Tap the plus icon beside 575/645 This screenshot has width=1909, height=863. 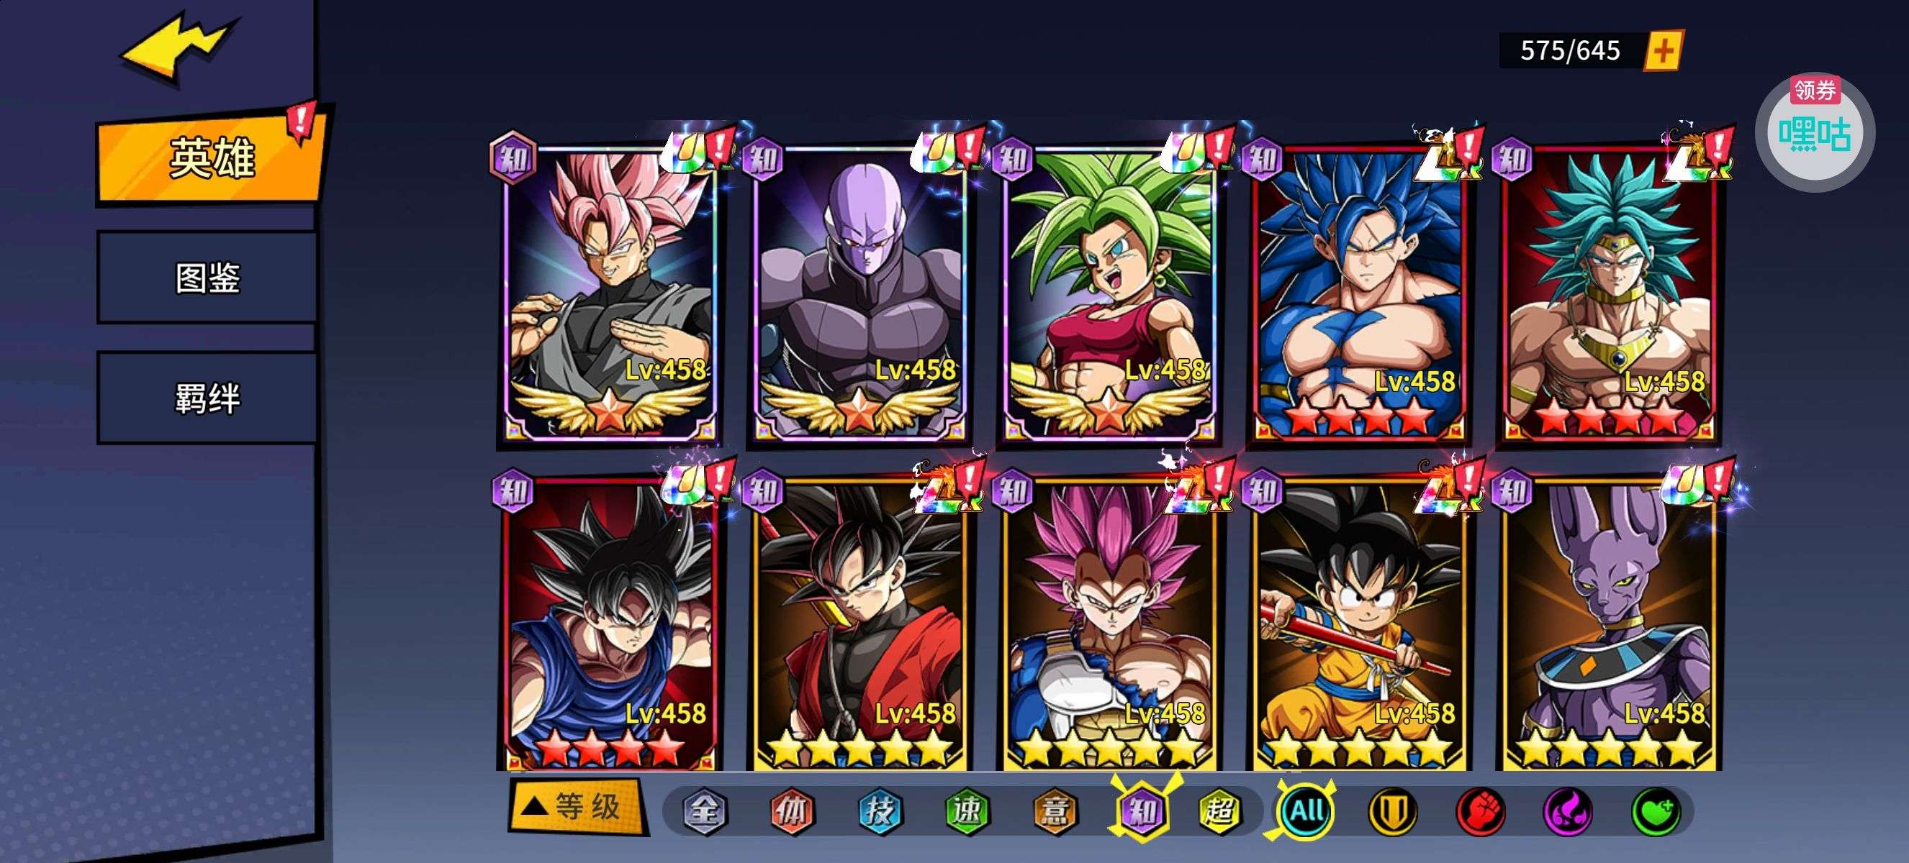[1664, 50]
